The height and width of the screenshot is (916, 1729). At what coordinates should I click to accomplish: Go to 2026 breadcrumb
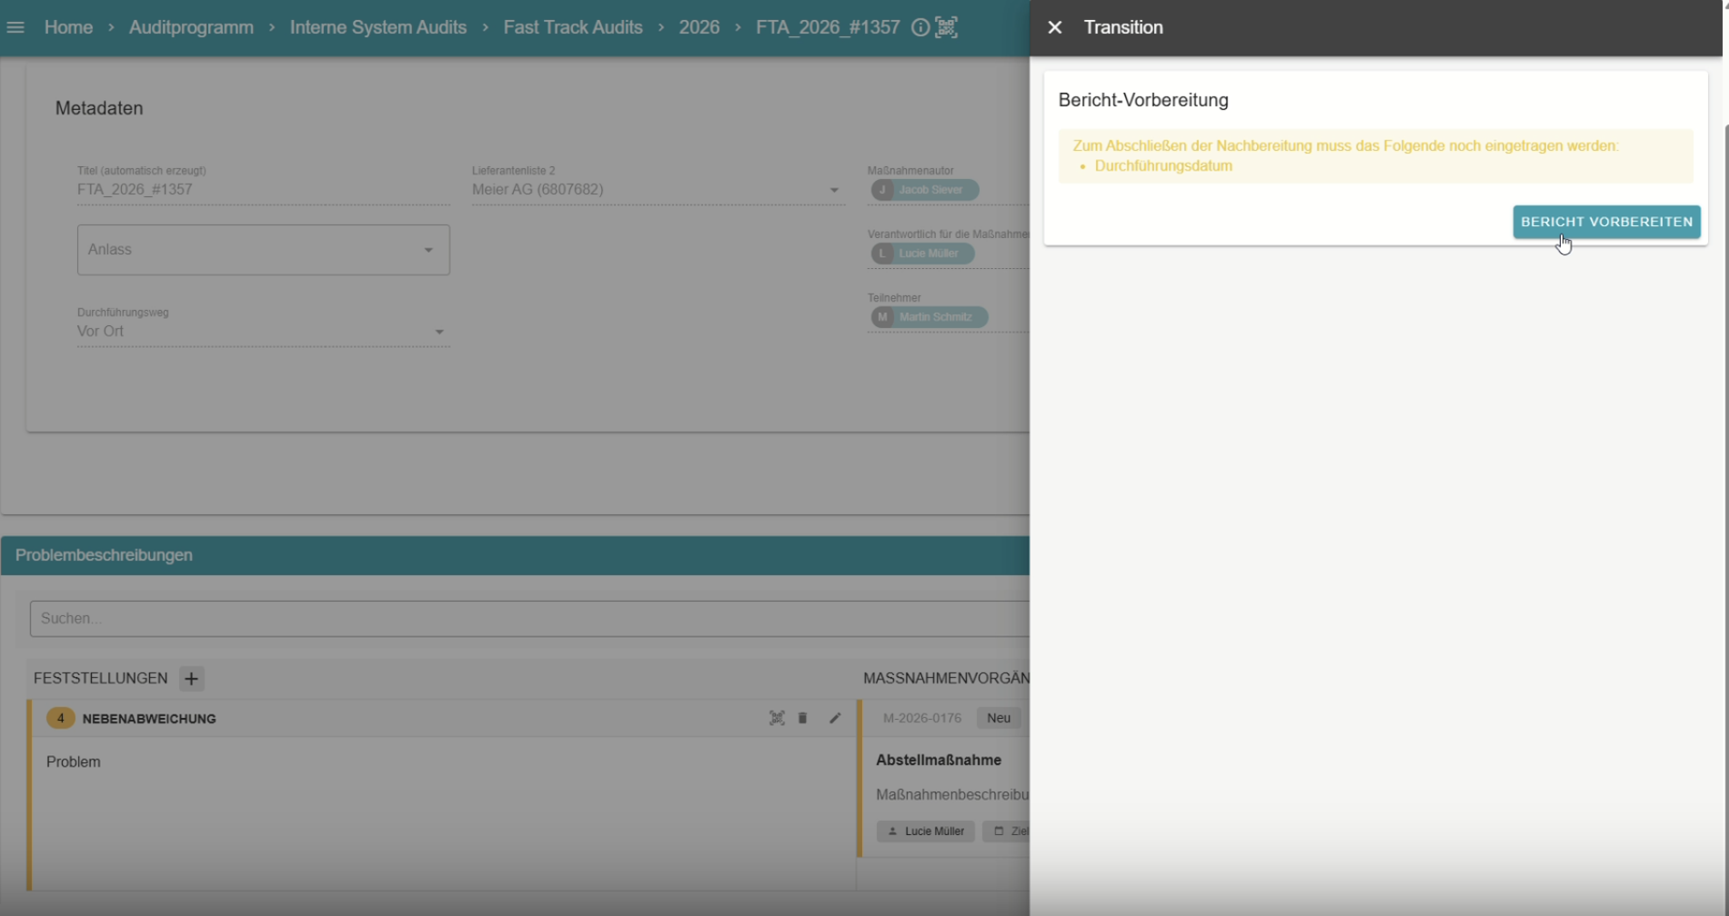click(x=699, y=27)
